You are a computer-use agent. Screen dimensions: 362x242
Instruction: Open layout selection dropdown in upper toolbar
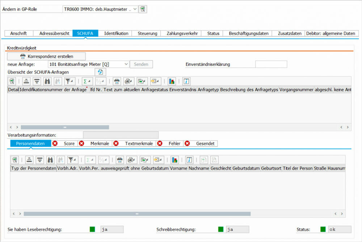tap(156, 81)
